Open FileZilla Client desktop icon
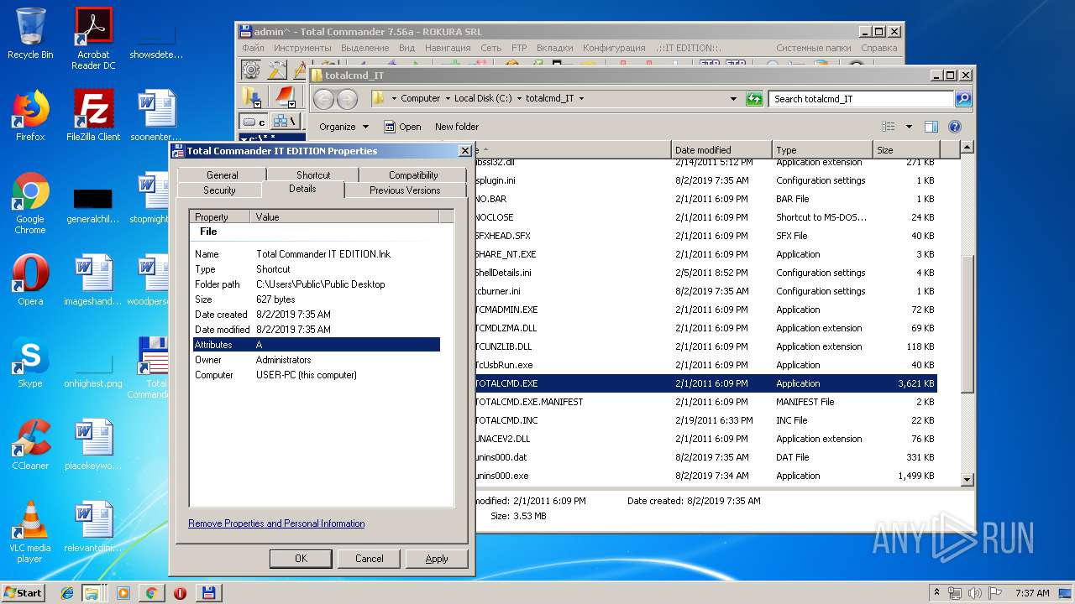This screenshot has height=604, width=1075. click(93, 116)
